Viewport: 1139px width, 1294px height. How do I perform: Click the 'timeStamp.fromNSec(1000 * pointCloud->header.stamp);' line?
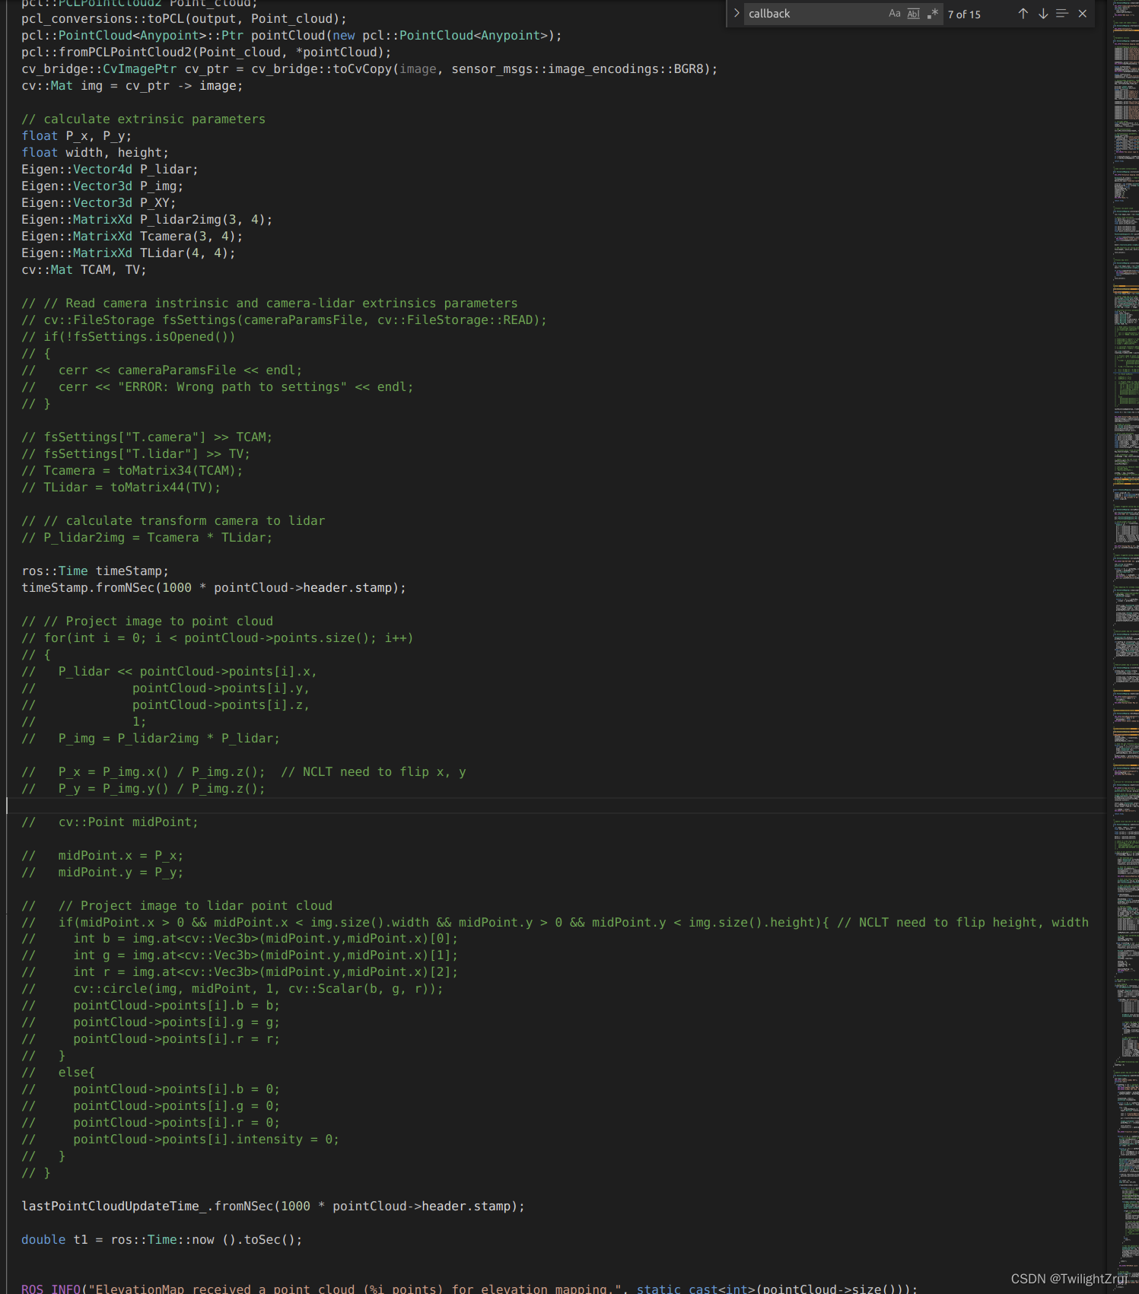[214, 588]
